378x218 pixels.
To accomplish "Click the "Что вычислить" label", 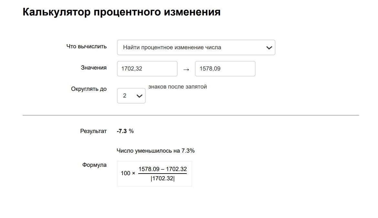I will [86, 46].
